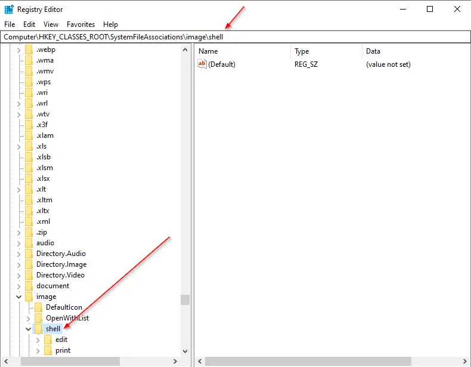Click values pane horizontal scrollbar thumb
The width and height of the screenshot is (471, 367).
[x=308, y=361]
